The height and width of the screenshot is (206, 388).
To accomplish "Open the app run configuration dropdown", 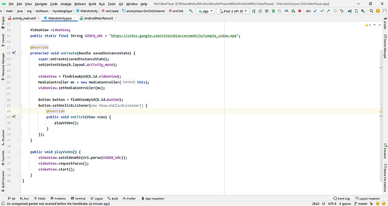I will point(205,11).
